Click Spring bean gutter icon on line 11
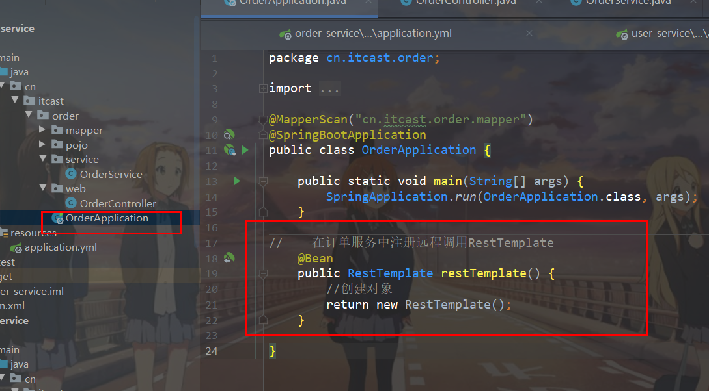Viewport: 709px width, 391px height. coord(230,150)
